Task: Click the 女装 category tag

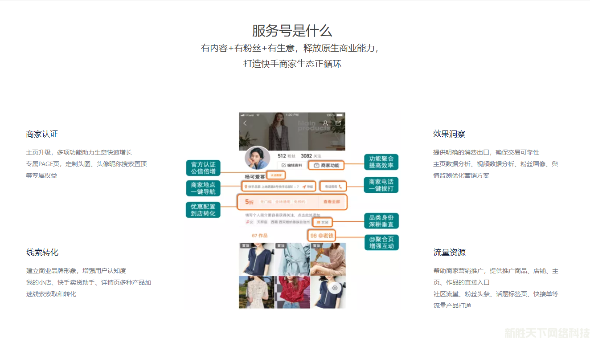Action: 323,222
